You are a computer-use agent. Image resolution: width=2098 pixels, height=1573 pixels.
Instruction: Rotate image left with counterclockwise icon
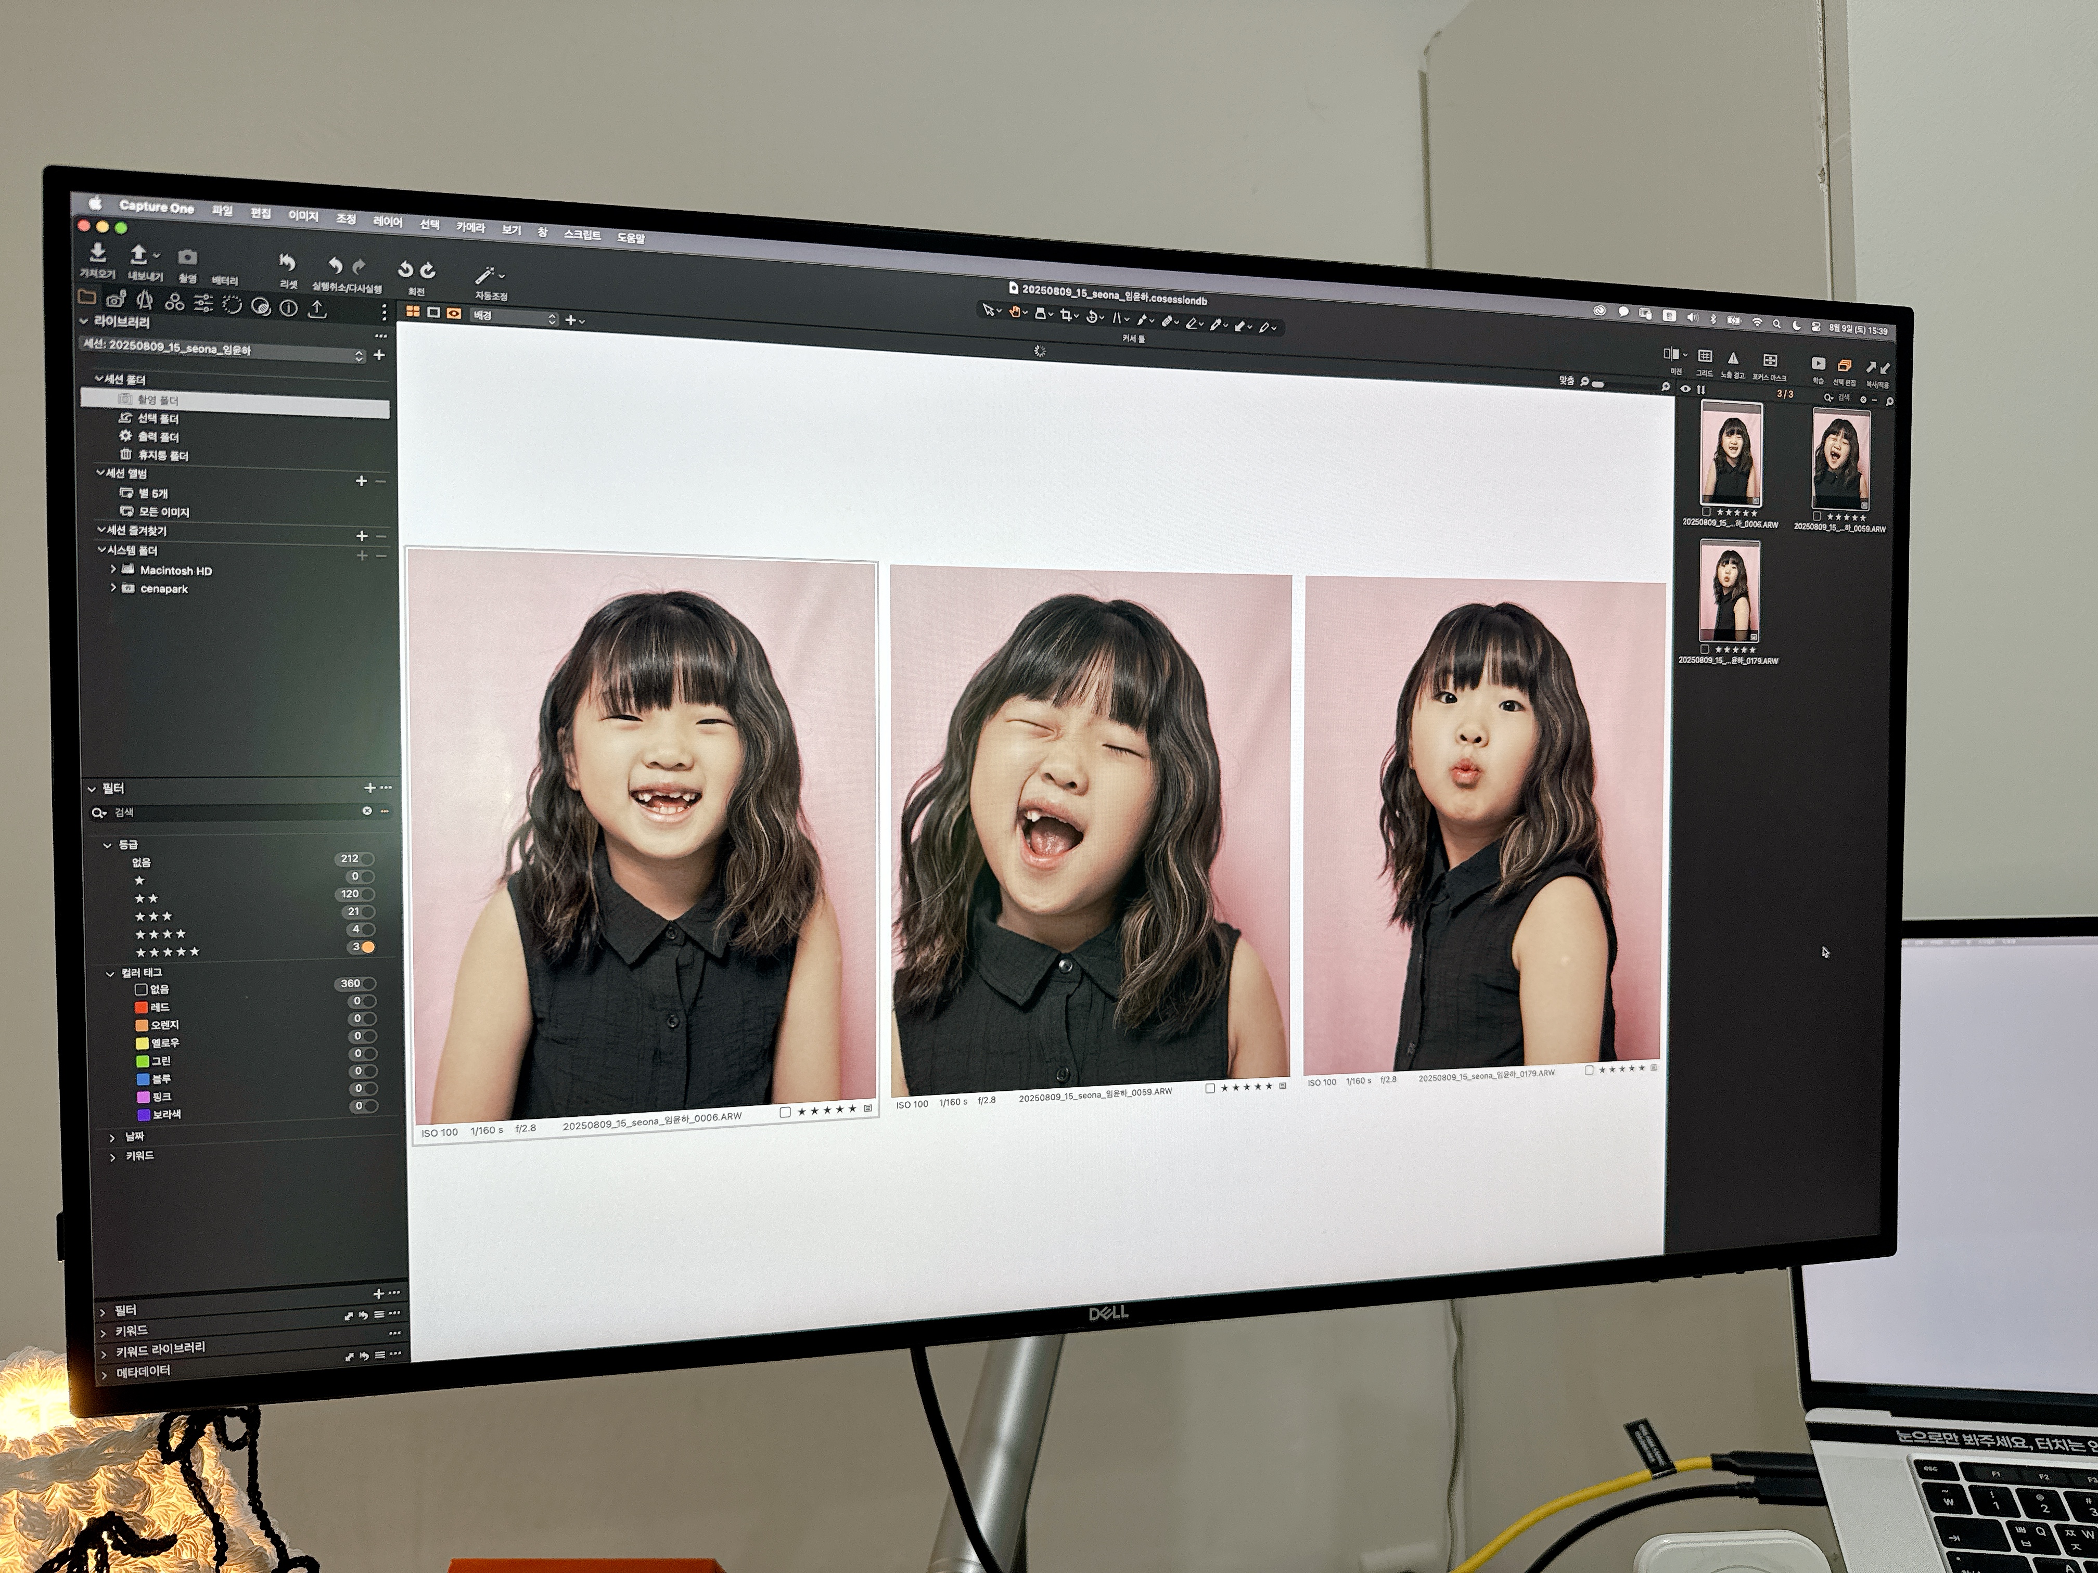point(406,270)
